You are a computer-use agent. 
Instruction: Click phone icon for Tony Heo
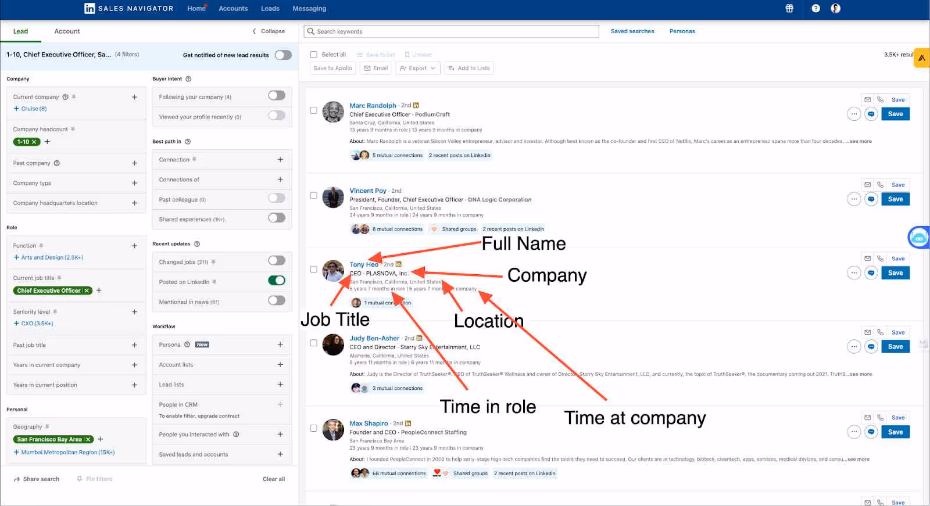(x=880, y=259)
